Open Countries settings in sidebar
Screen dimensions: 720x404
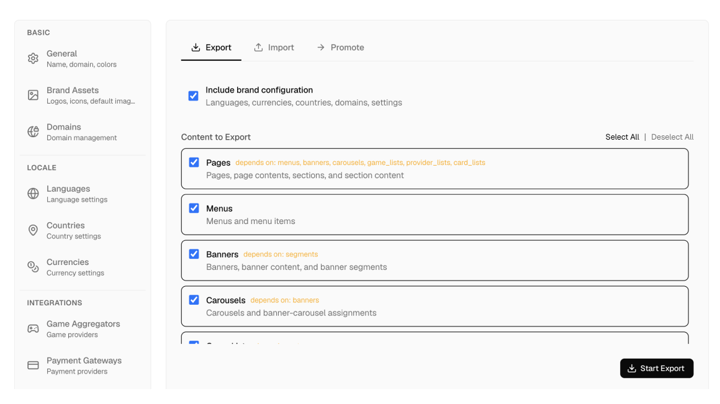coord(83,230)
